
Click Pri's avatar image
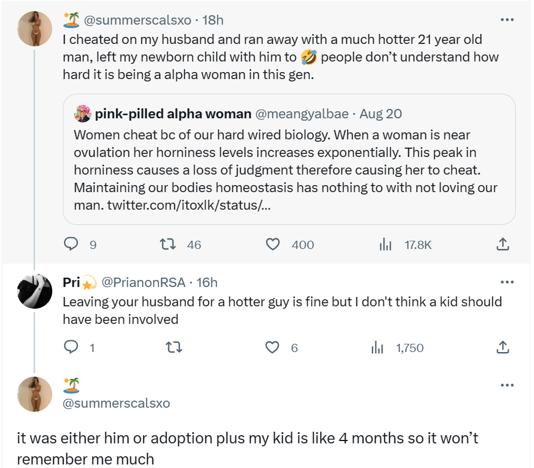click(35, 290)
